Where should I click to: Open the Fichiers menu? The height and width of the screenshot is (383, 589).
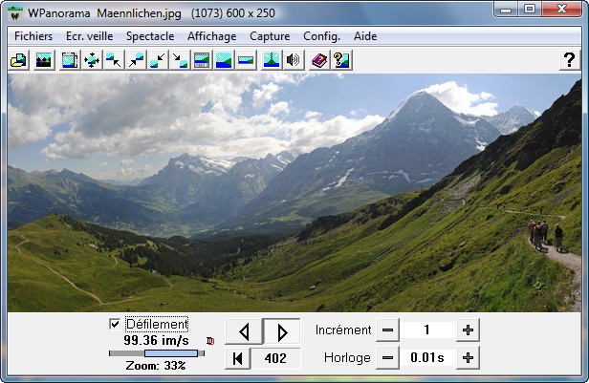pos(33,35)
